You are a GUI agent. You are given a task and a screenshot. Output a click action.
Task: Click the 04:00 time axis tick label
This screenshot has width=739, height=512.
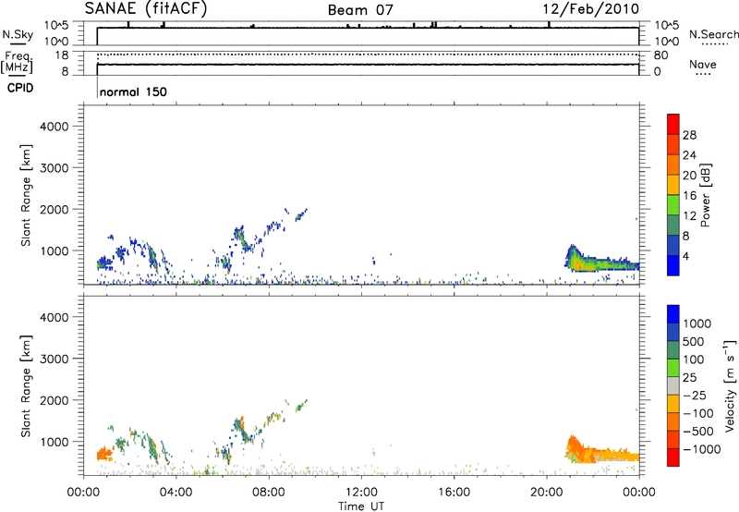[x=176, y=493]
